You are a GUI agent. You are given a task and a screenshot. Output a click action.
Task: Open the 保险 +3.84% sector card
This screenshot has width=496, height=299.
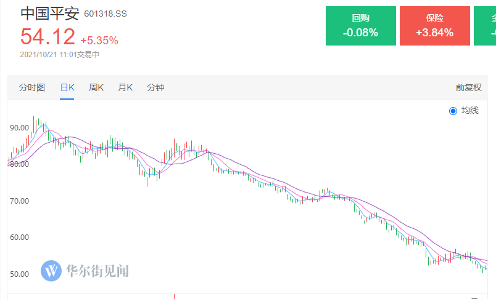pos(435,26)
